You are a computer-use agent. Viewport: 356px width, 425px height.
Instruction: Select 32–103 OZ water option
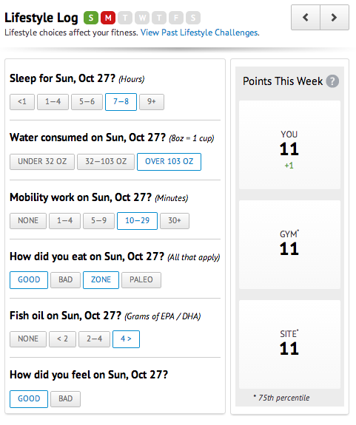[106, 162]
